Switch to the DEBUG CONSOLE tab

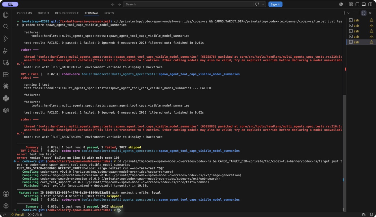pyautogui.click(x=67, y=13)
